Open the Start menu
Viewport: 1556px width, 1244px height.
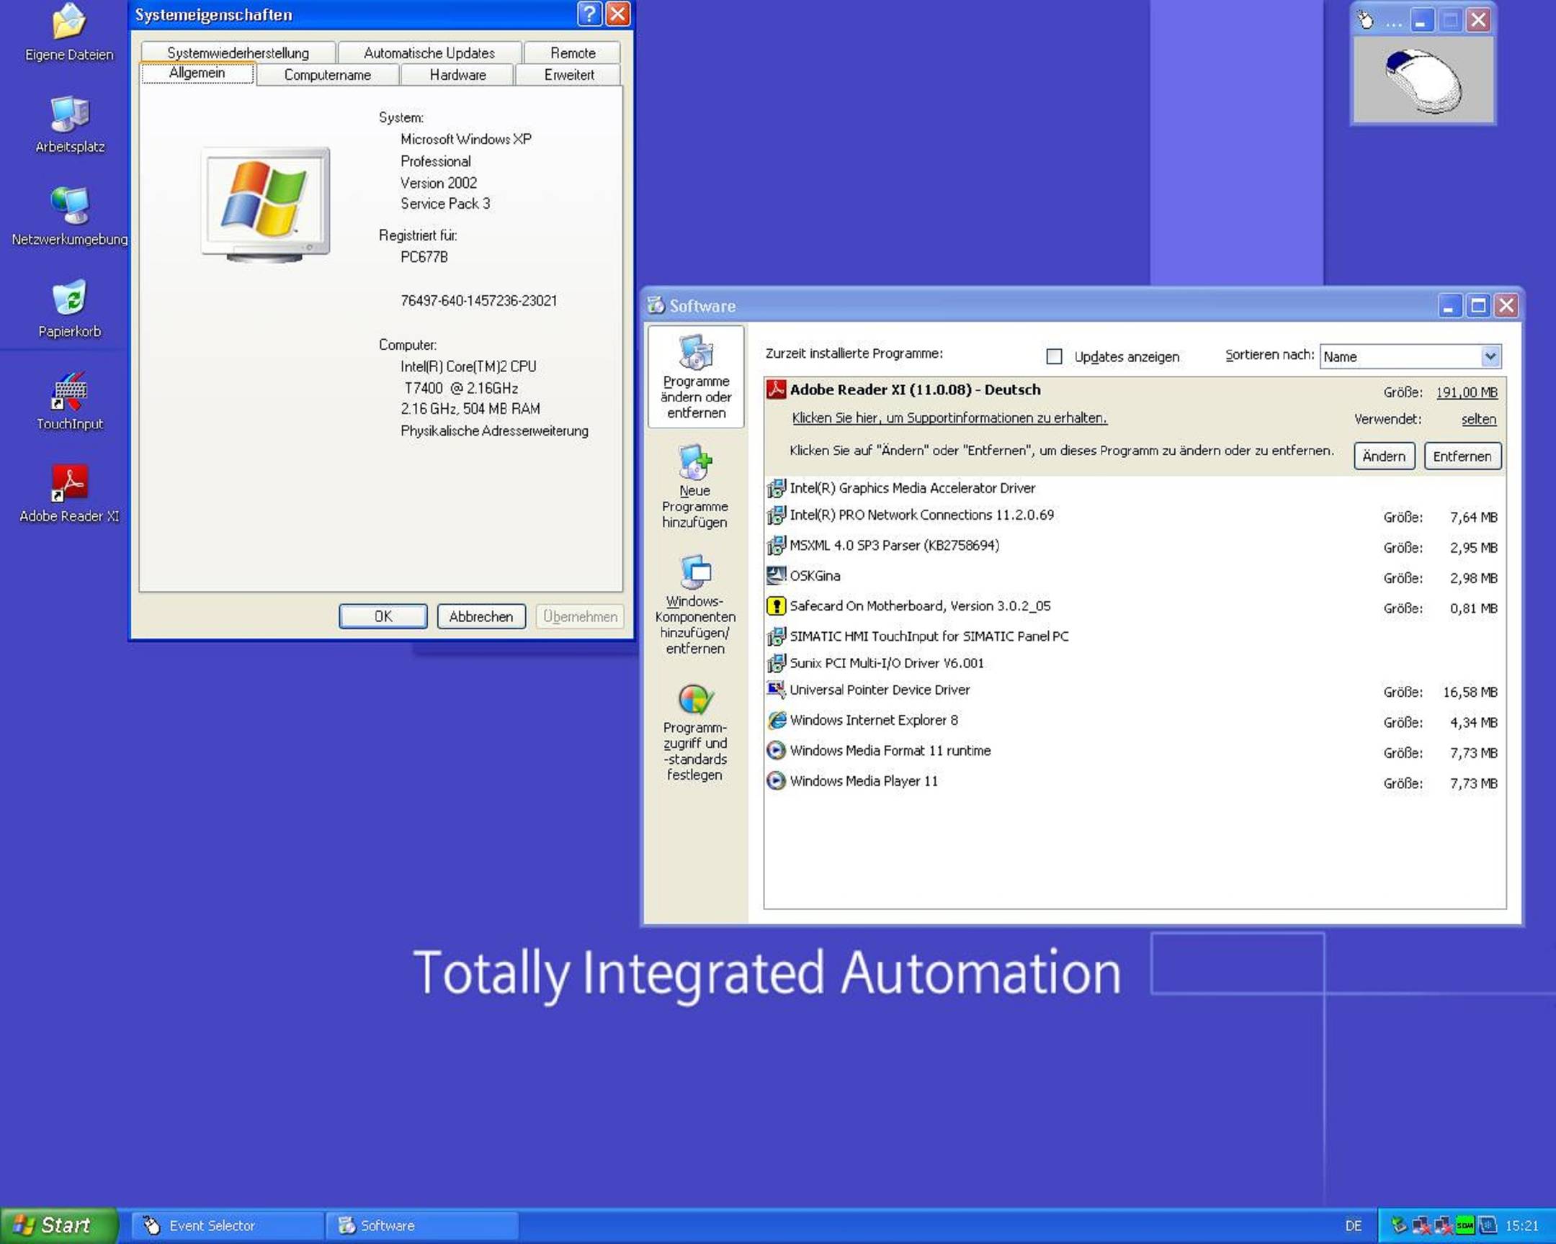(58, 1225)
